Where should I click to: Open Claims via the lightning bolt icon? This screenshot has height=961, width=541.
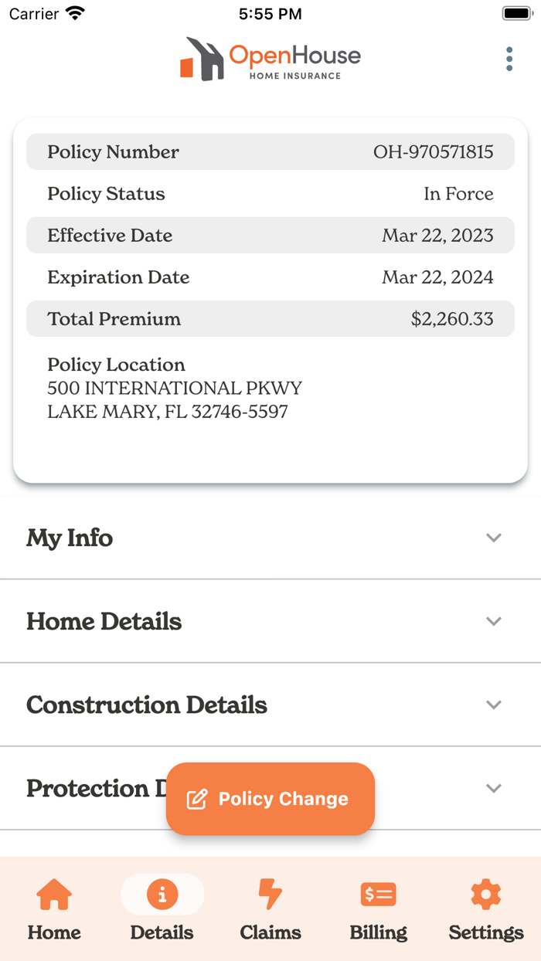point(270,894)
